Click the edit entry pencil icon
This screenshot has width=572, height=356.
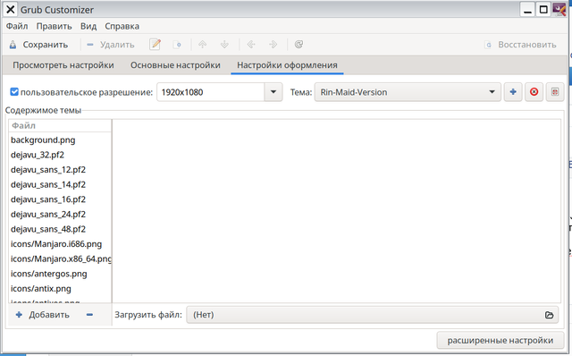[156, 45]
